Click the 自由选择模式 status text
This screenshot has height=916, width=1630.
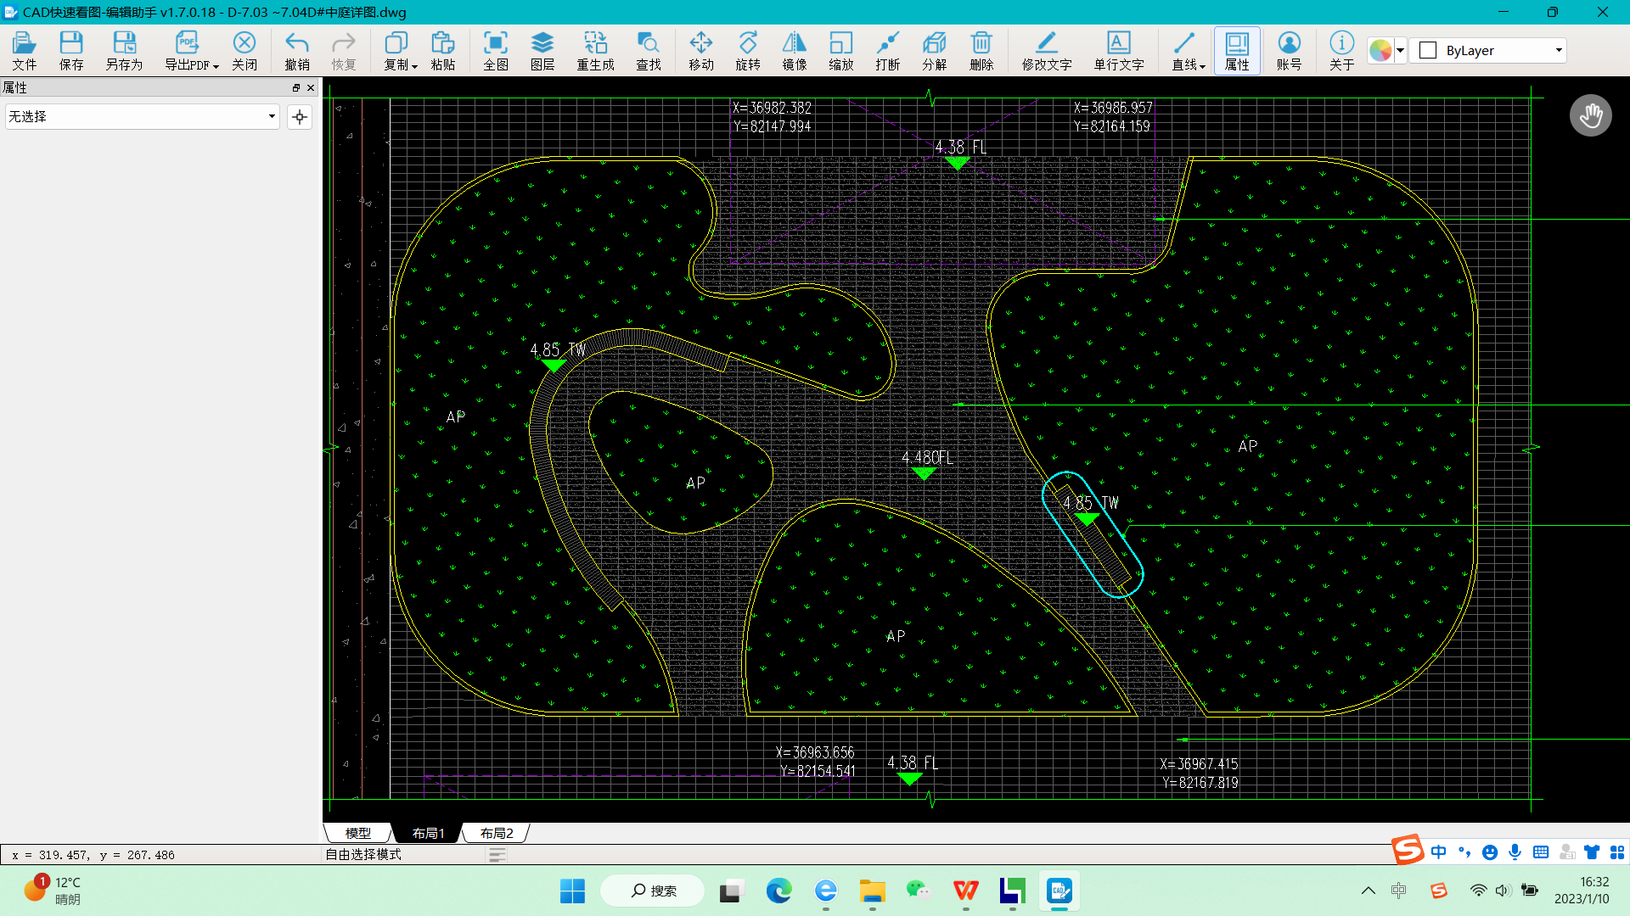tap(363, 855)
